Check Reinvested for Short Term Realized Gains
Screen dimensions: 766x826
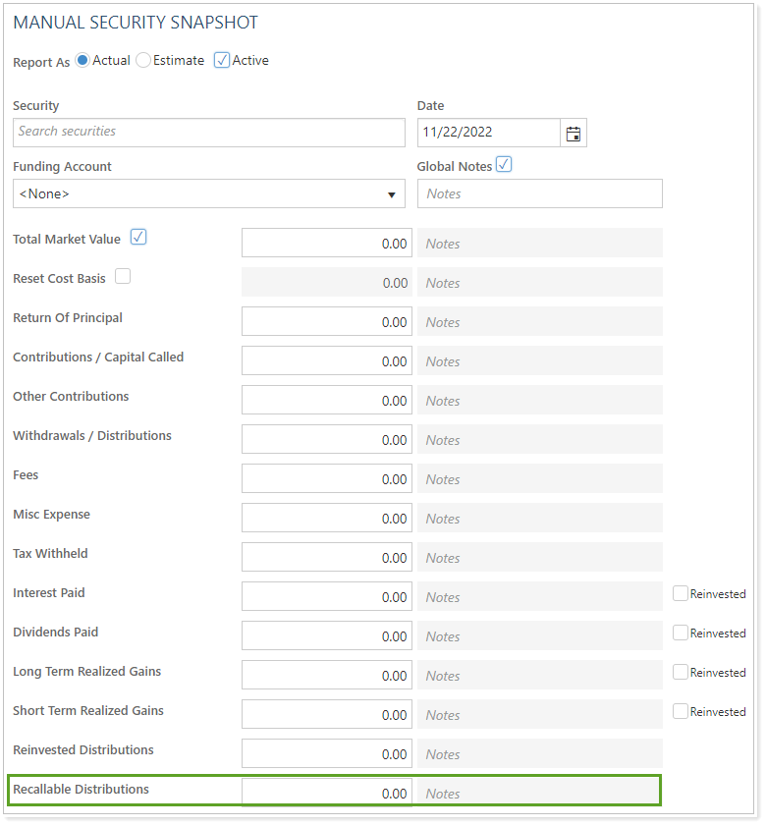click(681, 711)
